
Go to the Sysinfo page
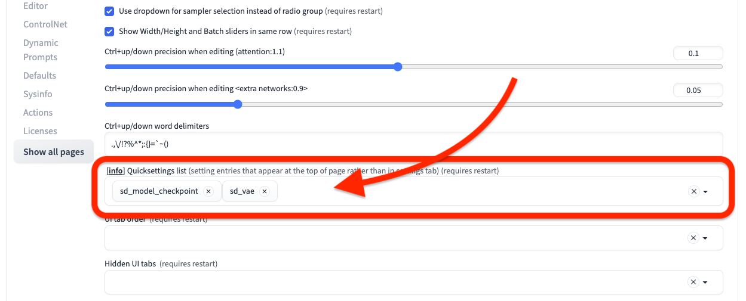pos(38,94)
